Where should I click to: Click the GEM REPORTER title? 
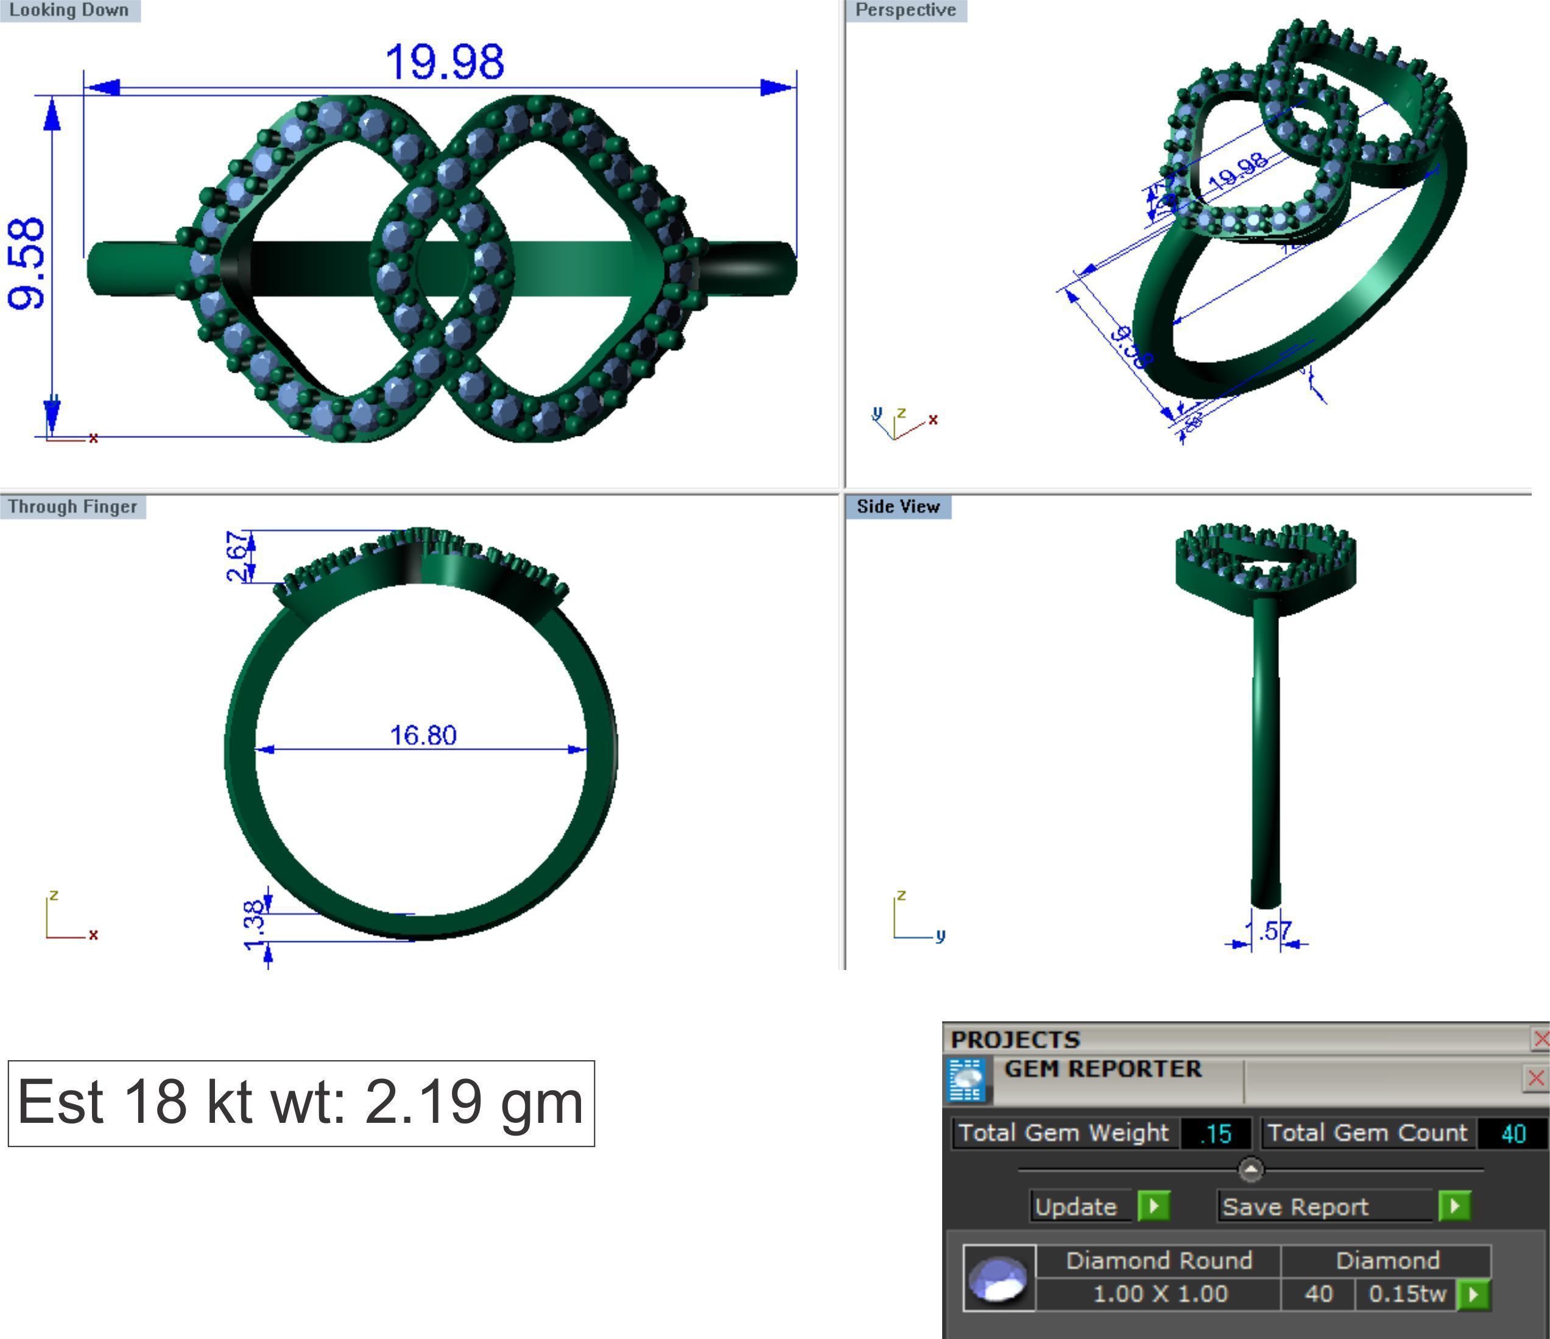(1102, 1069)
